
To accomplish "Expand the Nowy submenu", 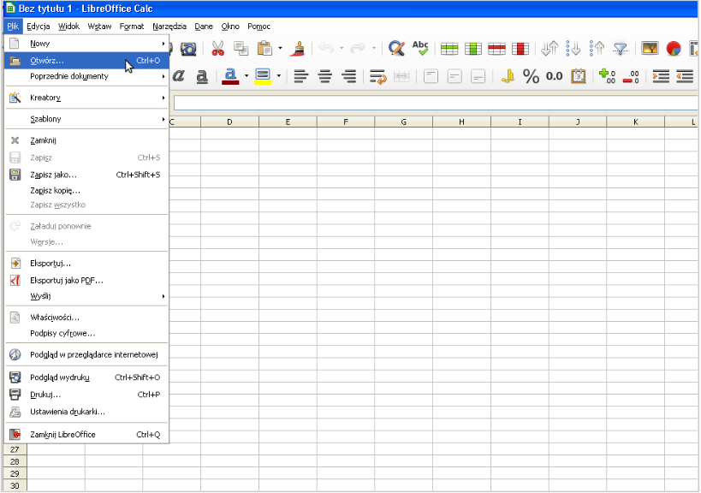I will point(86,44).
